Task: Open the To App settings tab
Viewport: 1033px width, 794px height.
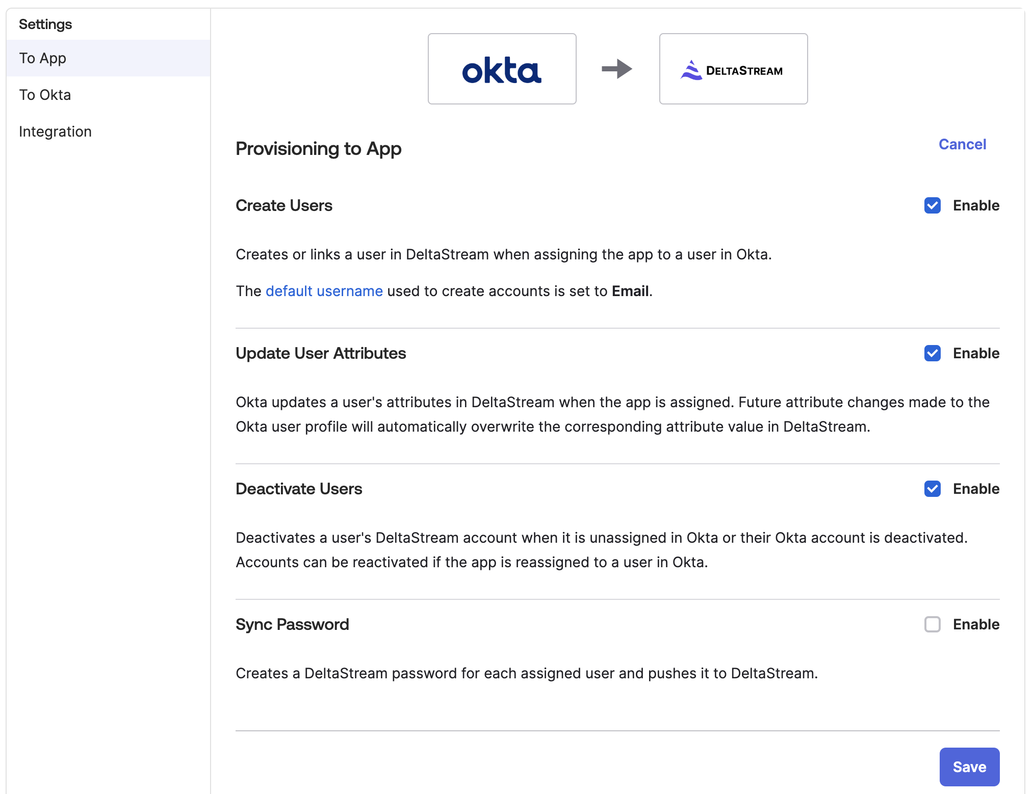Action: (x=43, y=58)
